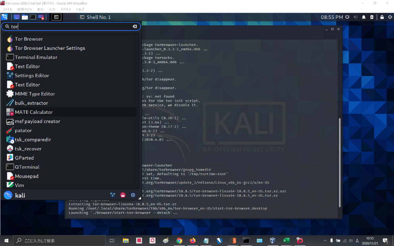Lock screen using red padlock icon
The width and height of the screenshot is (394, 246).
tap(123, 195)
